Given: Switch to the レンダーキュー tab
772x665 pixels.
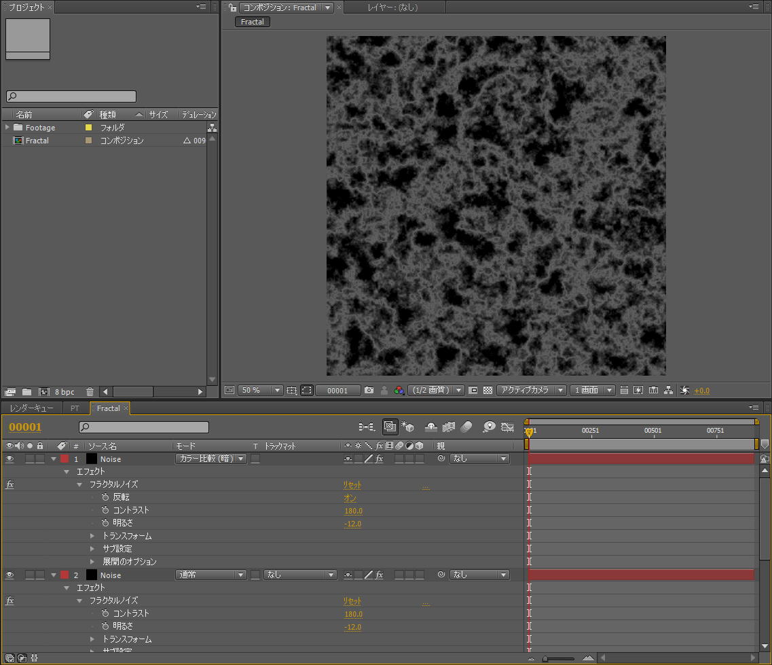Looking at the screenshot, I should 32,408.
